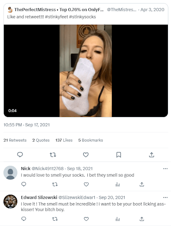This screenshot has height=226, width=171.
Task: View analytics for Edward Slizewski's comment
Action: (x=118, y=219)
